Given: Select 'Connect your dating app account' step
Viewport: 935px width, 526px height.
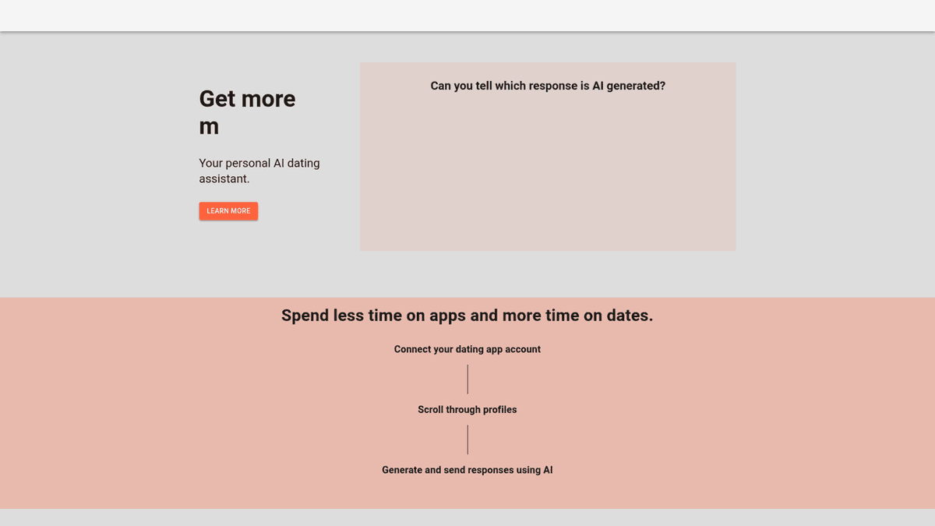Looking at the screenshot, I should pyautogui.click(x=467, y=349).
